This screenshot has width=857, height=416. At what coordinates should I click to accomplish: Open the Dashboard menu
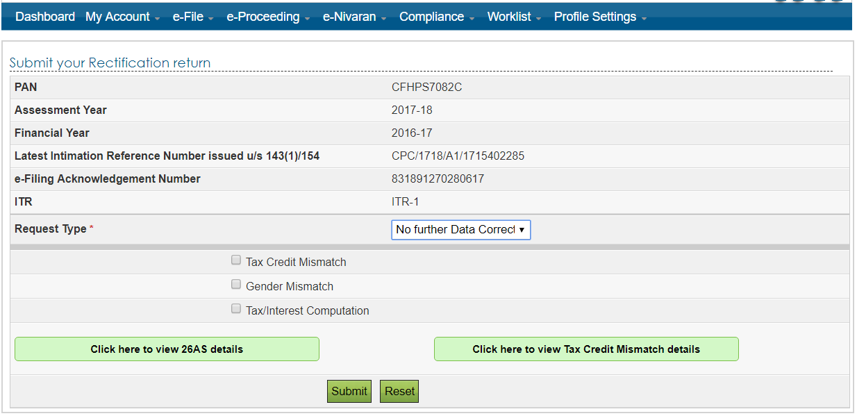click(44, 16)
